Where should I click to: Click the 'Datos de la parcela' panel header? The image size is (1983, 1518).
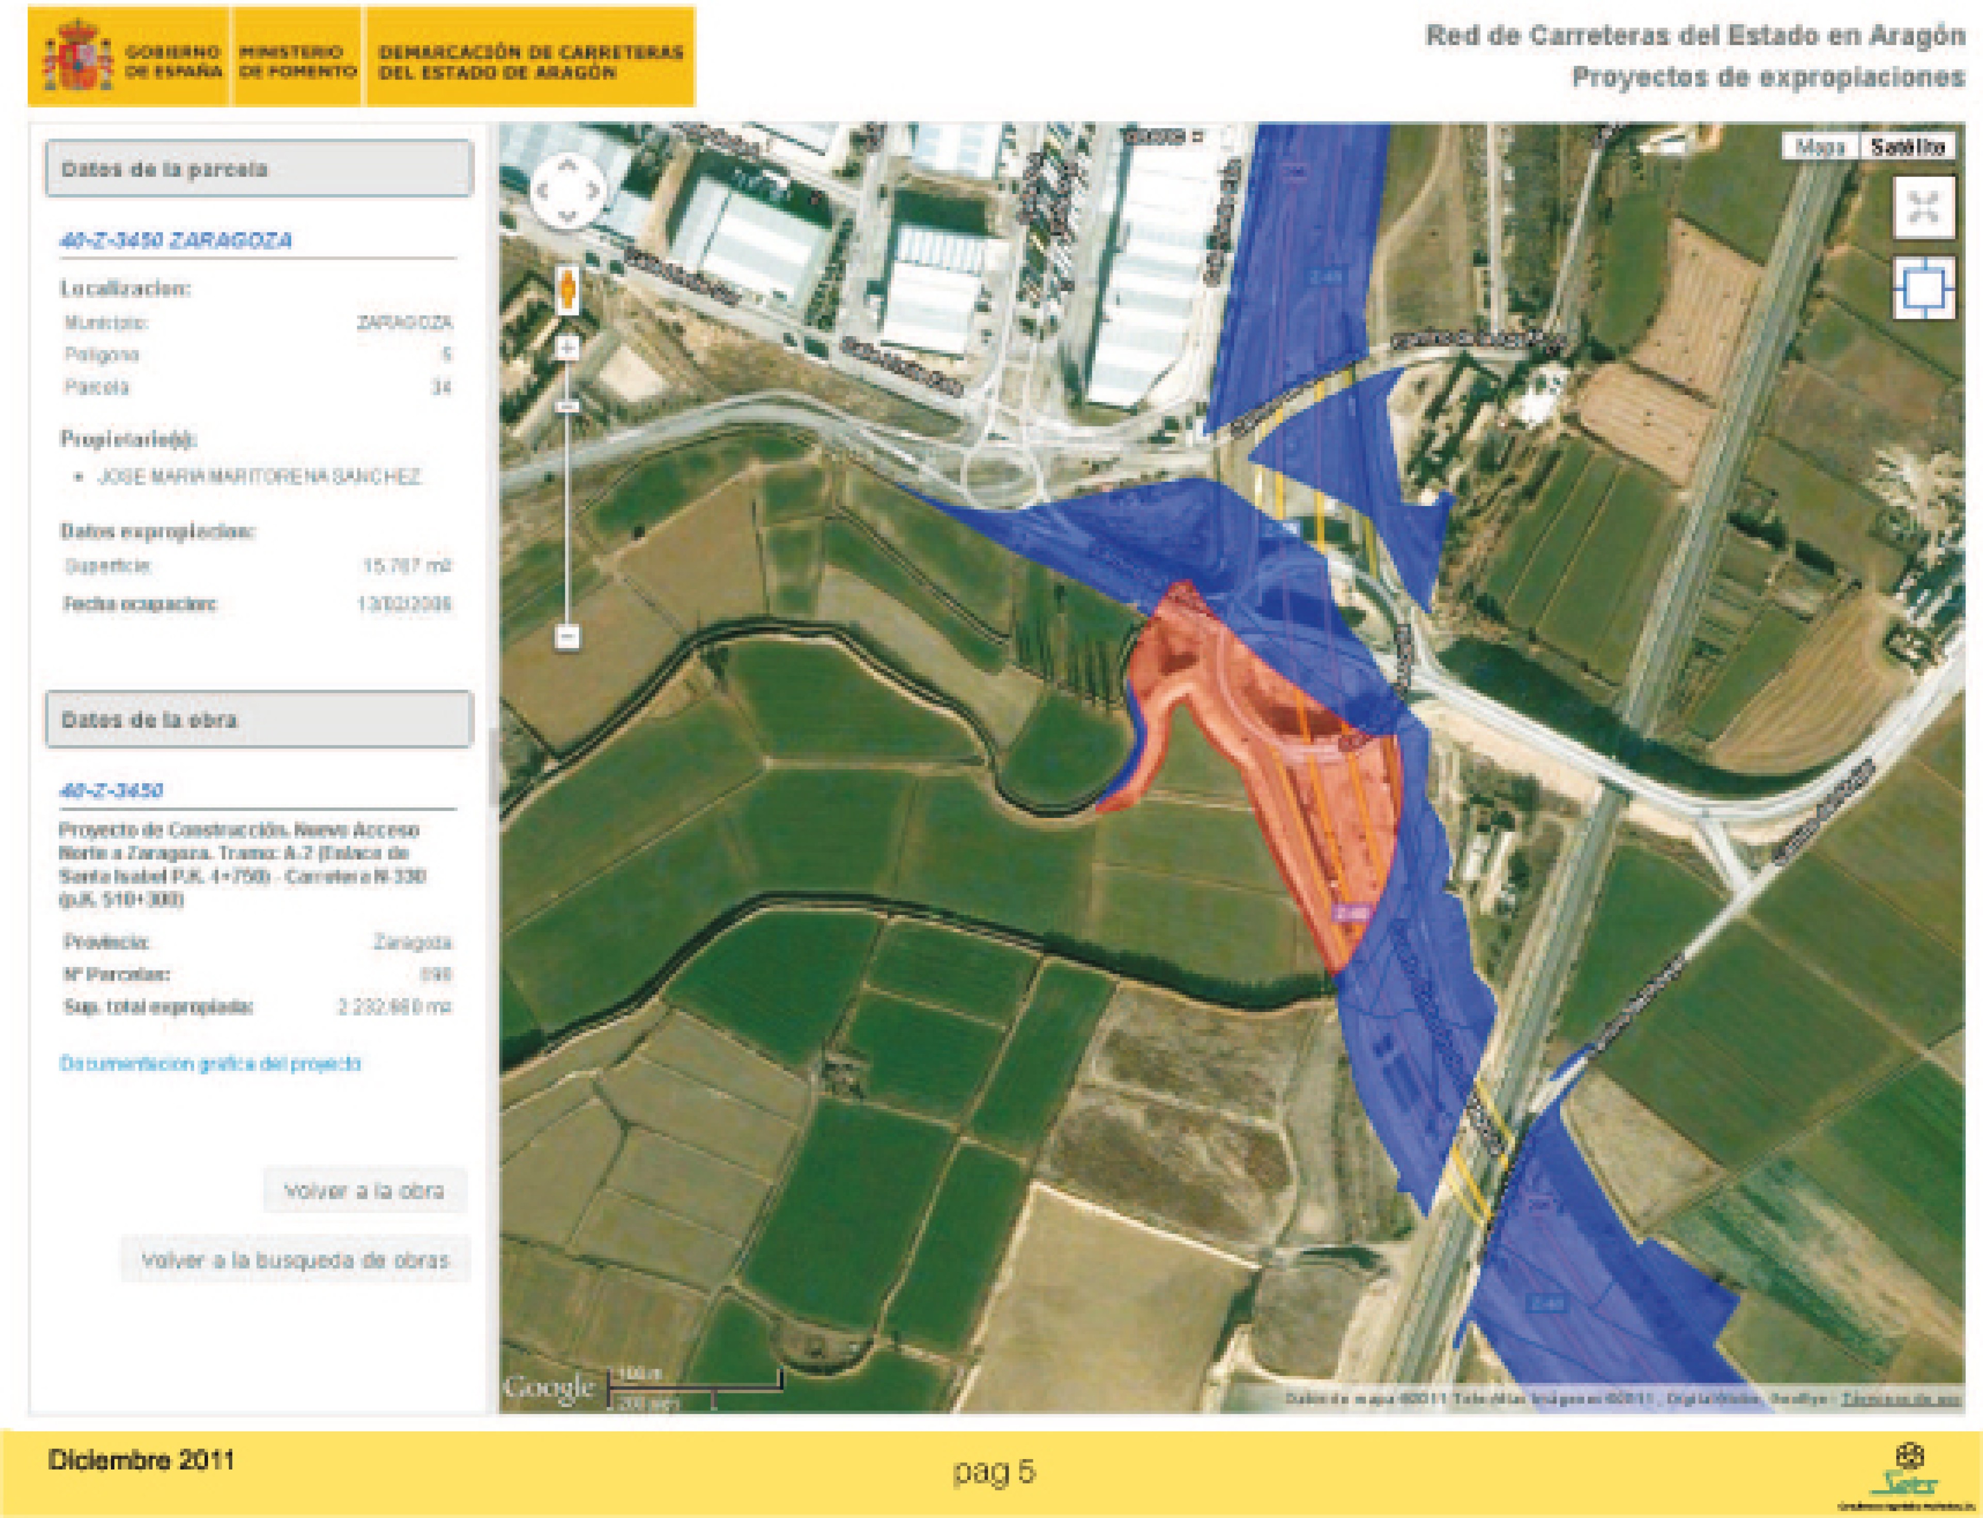tap(259, 169)
